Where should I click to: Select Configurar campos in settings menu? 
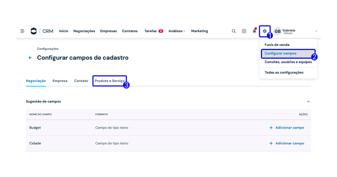(x=280, y=53)
